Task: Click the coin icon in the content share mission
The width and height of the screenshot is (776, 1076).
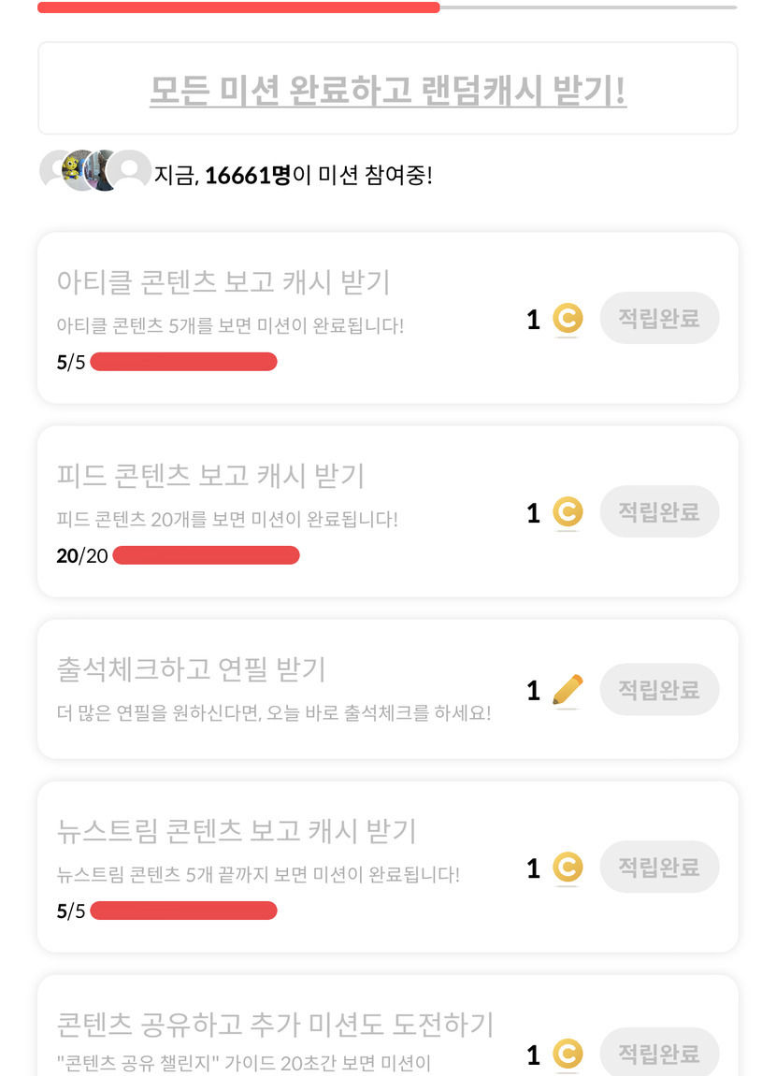Action: pyautogui.click(x=567, y=1054)
